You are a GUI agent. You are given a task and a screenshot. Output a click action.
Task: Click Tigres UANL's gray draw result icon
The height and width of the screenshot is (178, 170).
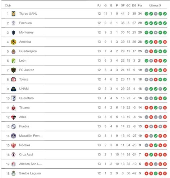(156, 14)
